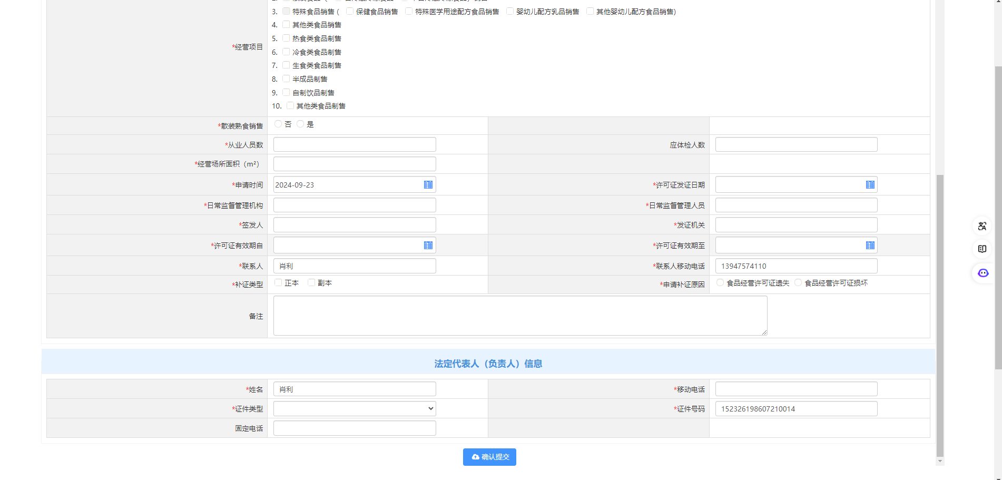Viewport: 1002px width, 480px height.
Task: Click into the 备注 text area
Action: coord(519,316)
